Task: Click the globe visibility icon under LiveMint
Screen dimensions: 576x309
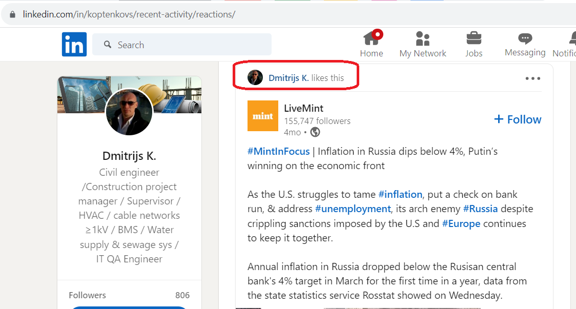Action: coord(315,132)
